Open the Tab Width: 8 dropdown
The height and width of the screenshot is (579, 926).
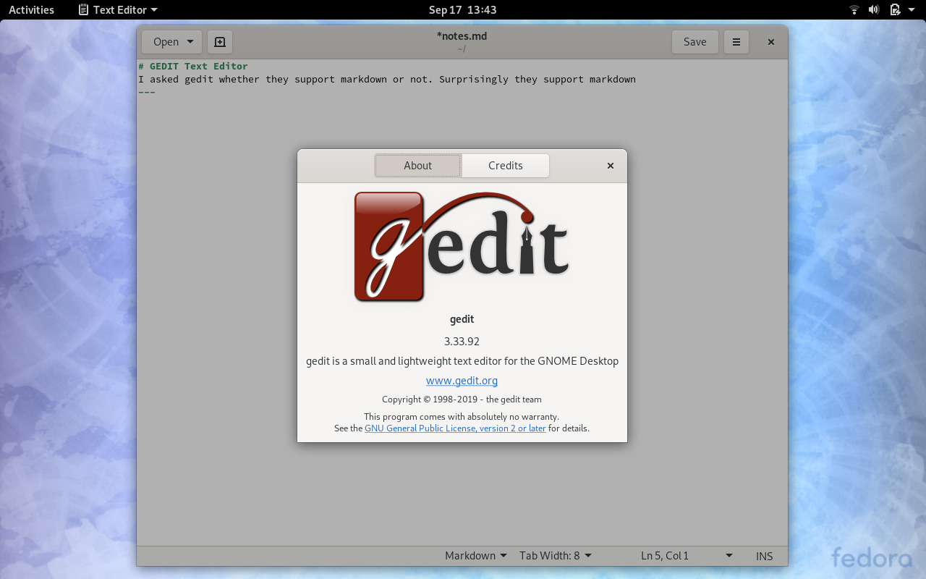click(x=555, y=556)
